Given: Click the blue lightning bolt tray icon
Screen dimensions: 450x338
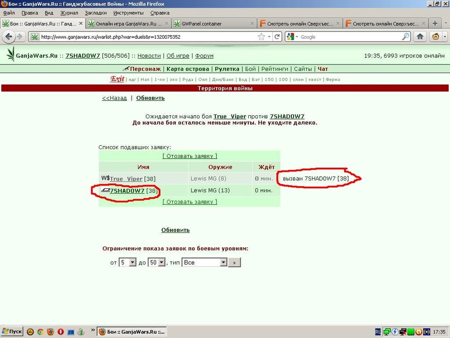Looking at the screenshot, I should tap(395, 332).
